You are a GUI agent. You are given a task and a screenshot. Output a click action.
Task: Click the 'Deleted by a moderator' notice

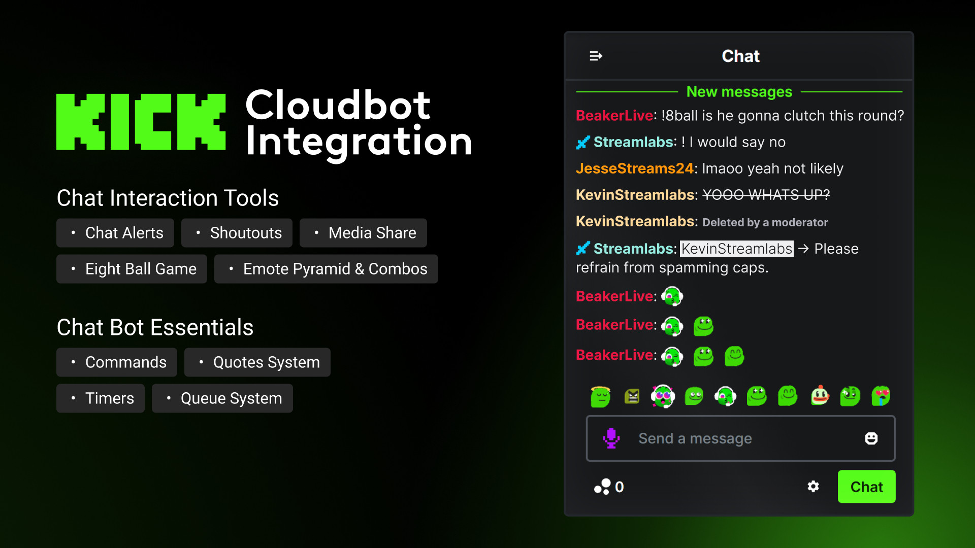click(765, 222)
